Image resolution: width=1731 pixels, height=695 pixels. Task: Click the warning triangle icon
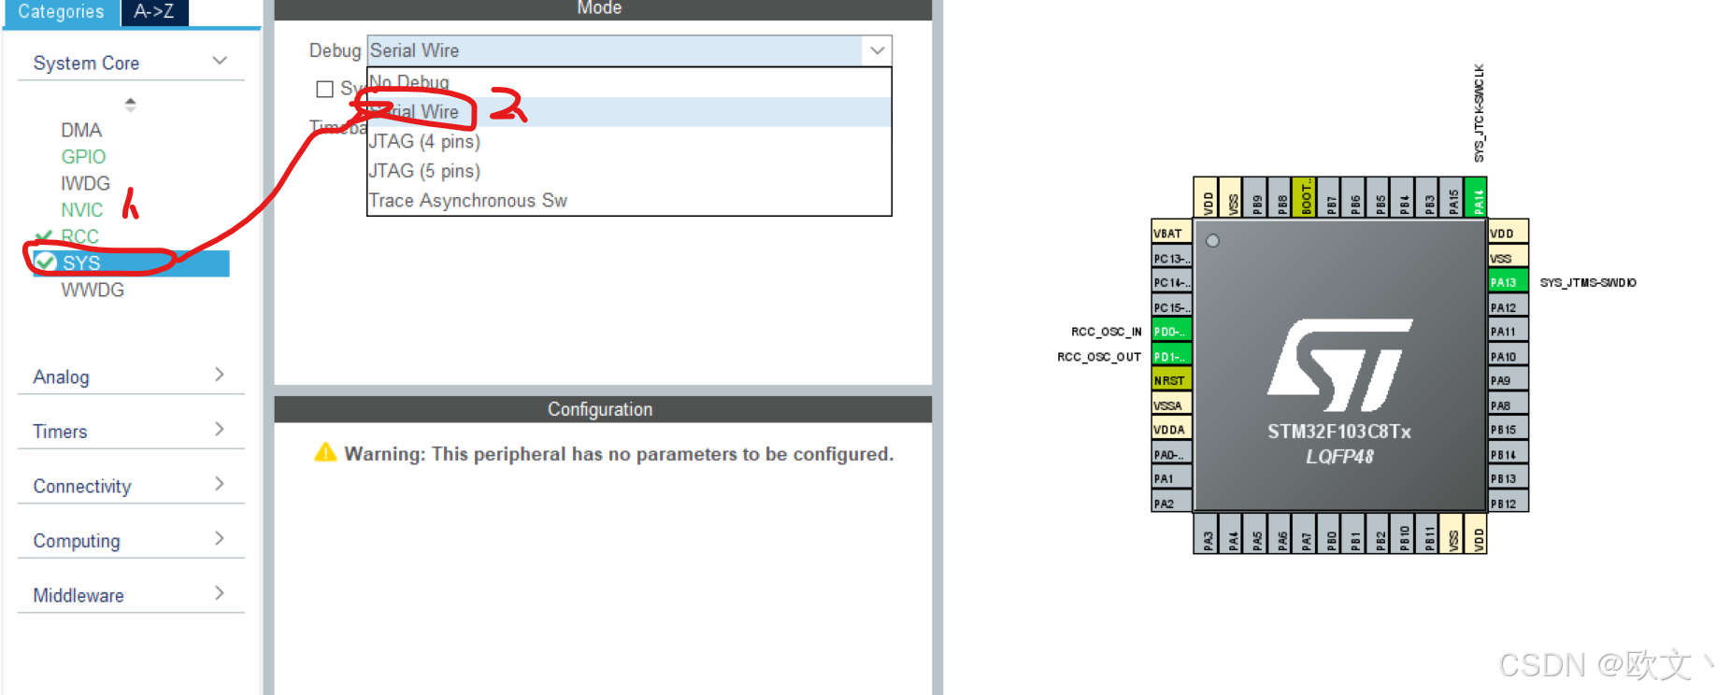coord(325,453)
